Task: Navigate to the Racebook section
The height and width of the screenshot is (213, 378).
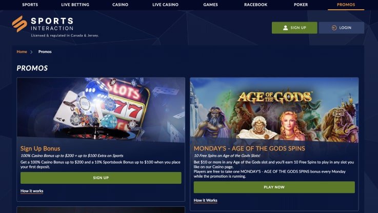Action: 255,5
